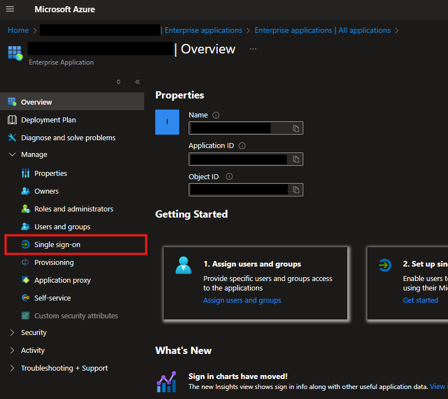Click the Deployment Plan book icon
The height and width of the screenshot is (399, 448).
[12, 120]
